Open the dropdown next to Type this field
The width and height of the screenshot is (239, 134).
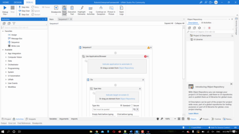(x=137, y=109)
